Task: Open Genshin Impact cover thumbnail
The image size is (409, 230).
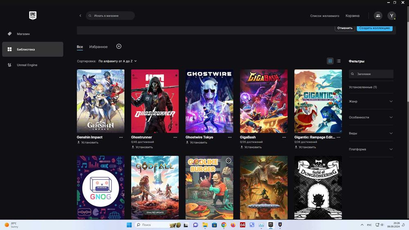Action: 101,101
